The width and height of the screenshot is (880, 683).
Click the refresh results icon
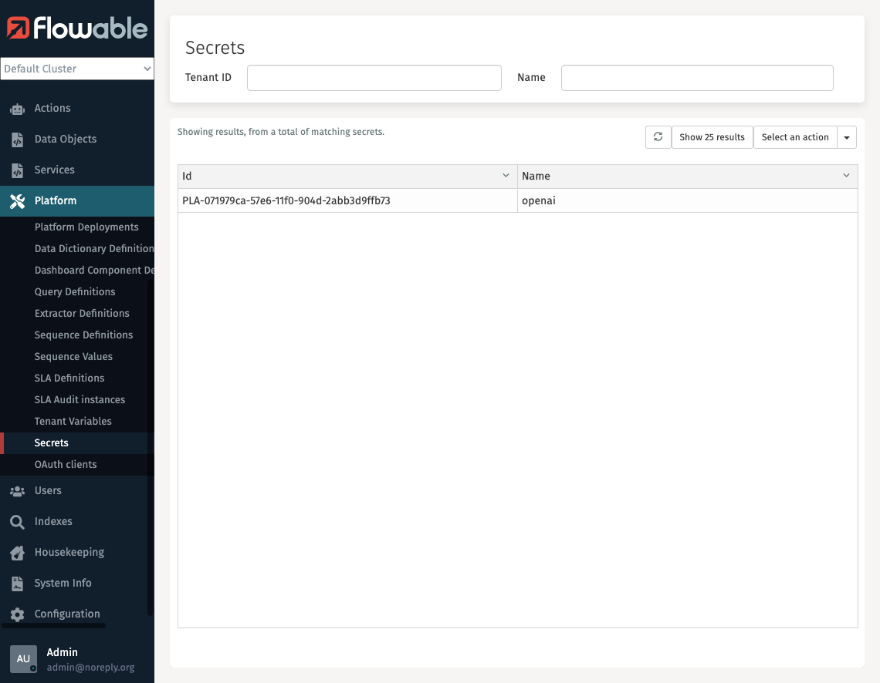[x=658, y=136]
